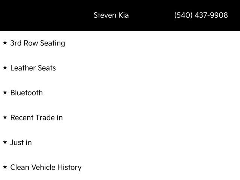
Task: Click the star beside 3rd Row Seating
Action: pyautogui.click(x=5, y=43)
